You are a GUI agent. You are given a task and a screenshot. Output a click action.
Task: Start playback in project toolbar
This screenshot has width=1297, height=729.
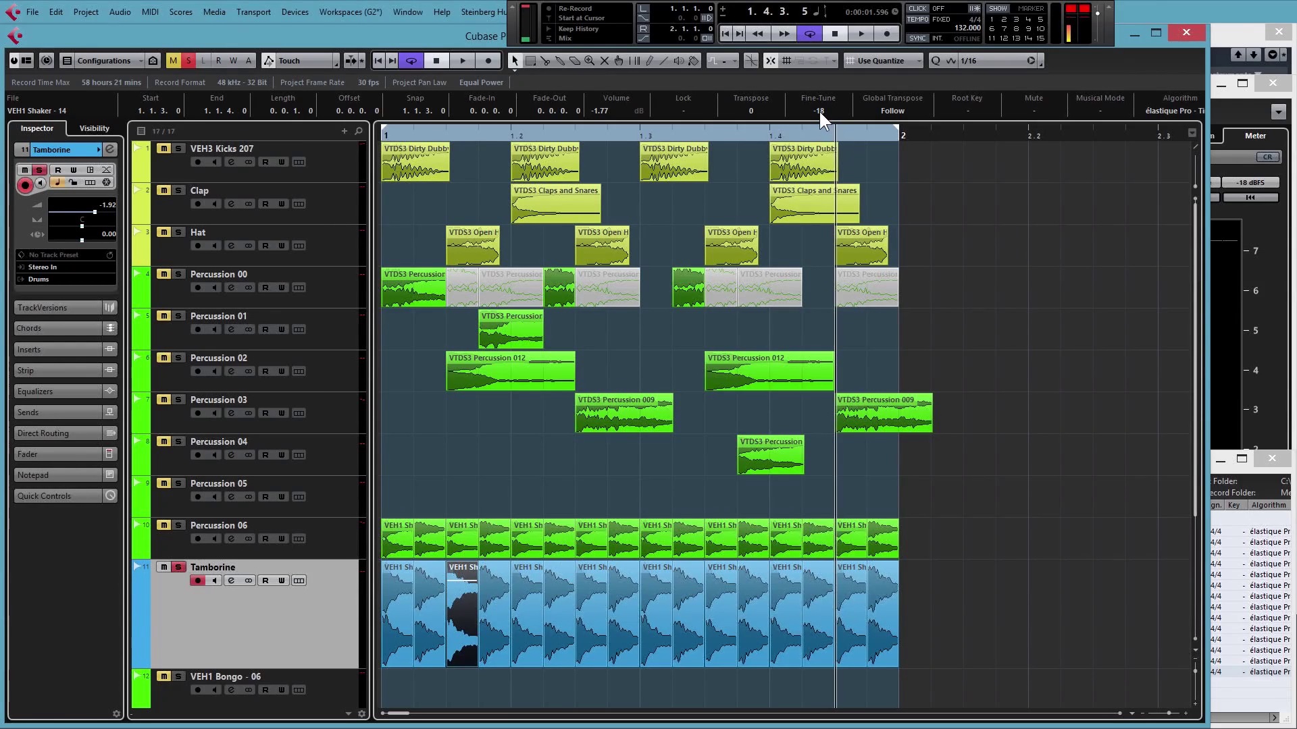463,61
